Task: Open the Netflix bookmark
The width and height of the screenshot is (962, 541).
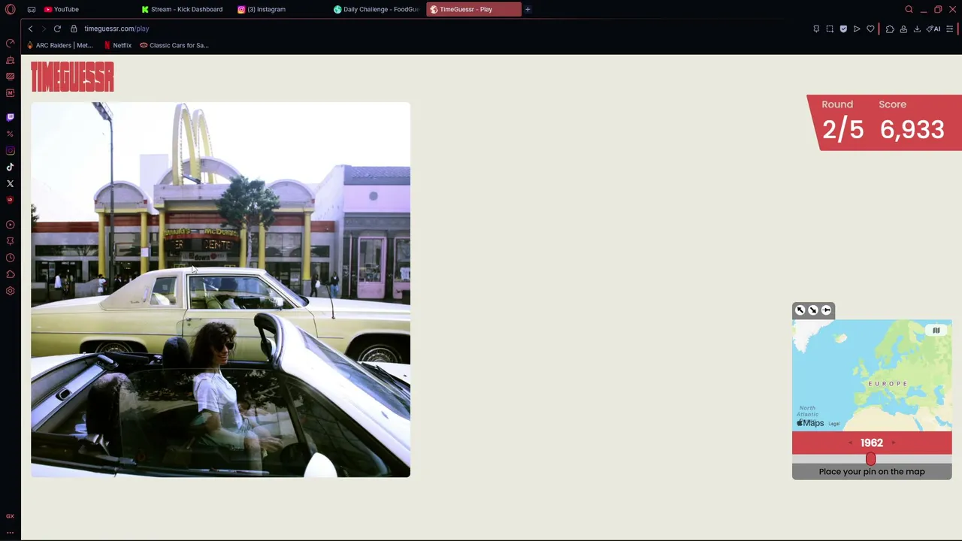Action: (x=117, y=45)
